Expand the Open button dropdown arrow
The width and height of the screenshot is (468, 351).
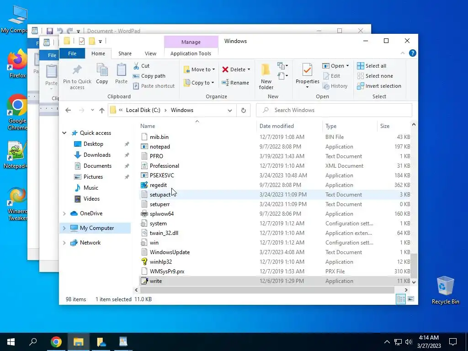point(347,66)
